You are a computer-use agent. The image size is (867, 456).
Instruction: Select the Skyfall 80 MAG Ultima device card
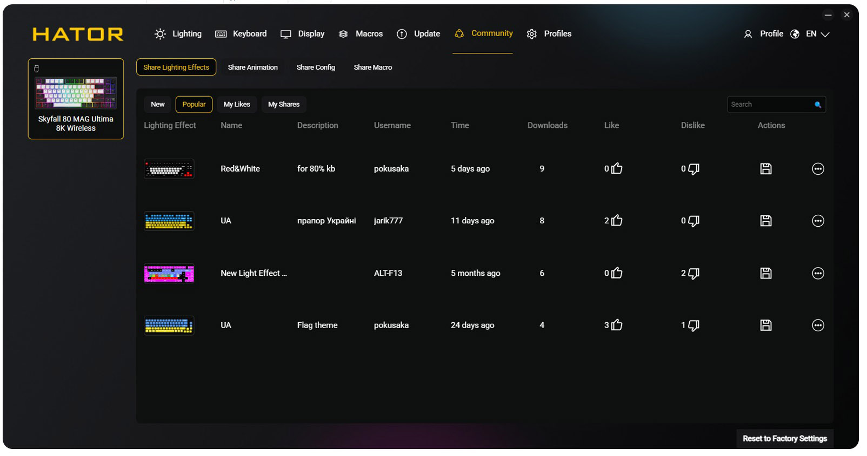[x=76, y=99]
